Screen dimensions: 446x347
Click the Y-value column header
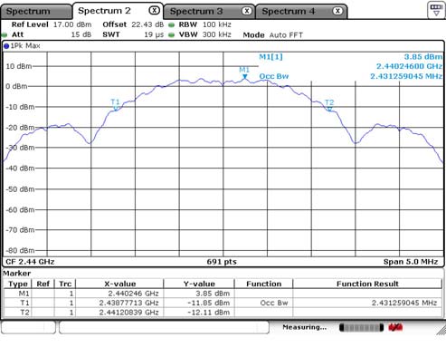[x=199, y=284]
